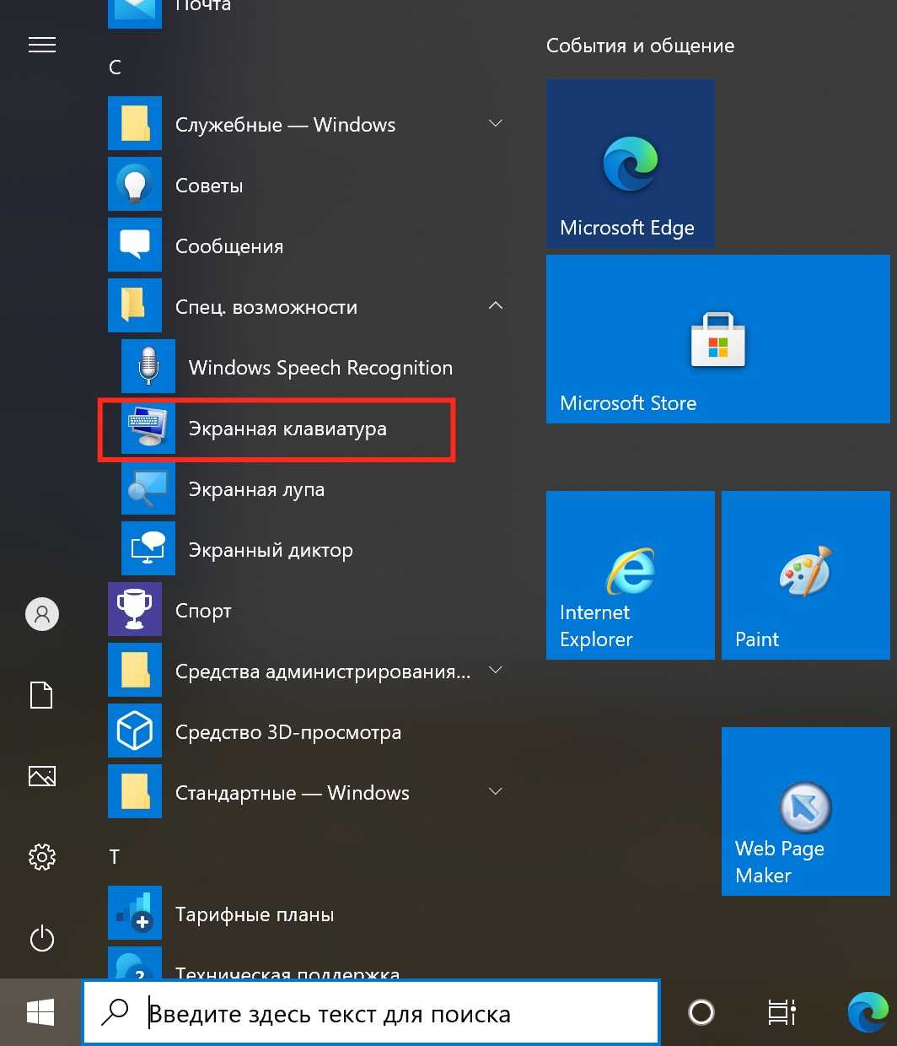The width and height of the screenshot is (897, 1046).
Task: Select the Советы app label
Action: point(209,186)
